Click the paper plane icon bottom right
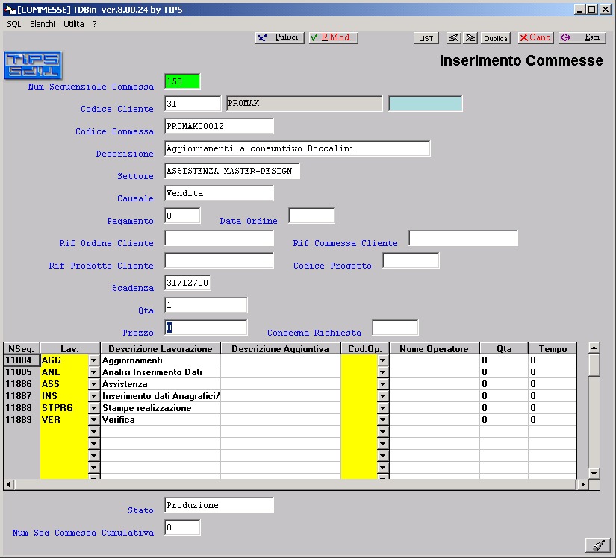 coord(598,545)
